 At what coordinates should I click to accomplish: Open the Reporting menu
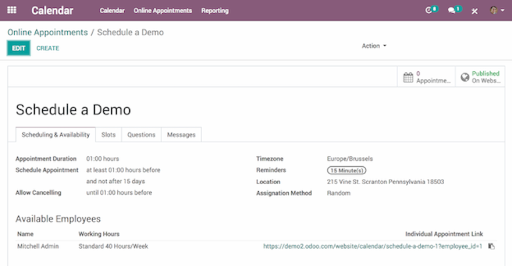pos(215,11)
